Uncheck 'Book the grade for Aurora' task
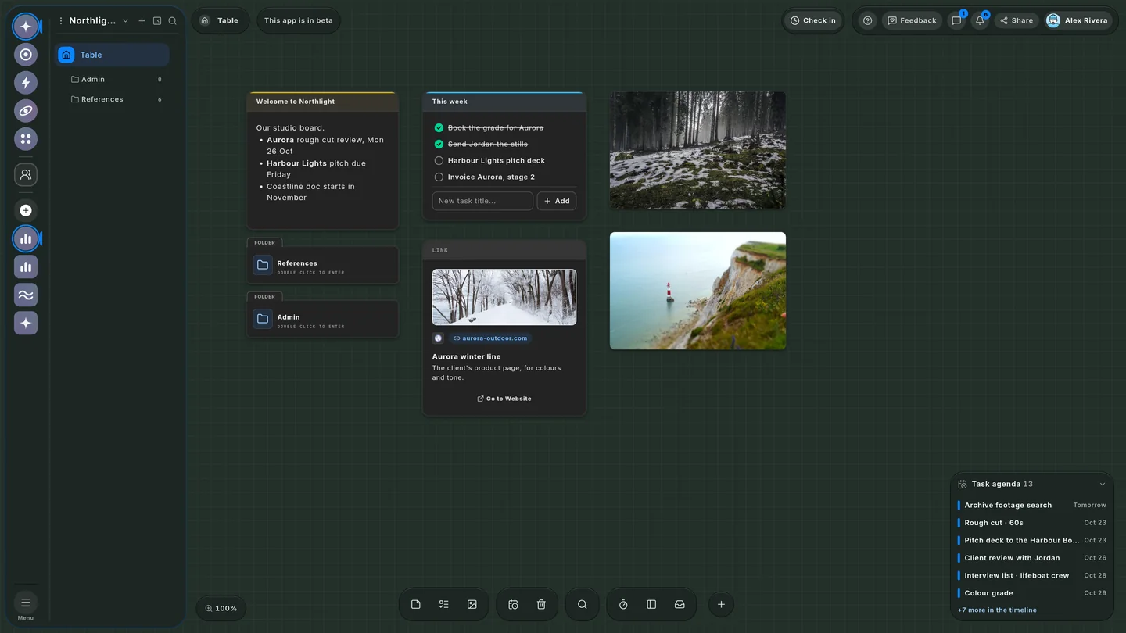 (439, 127)
